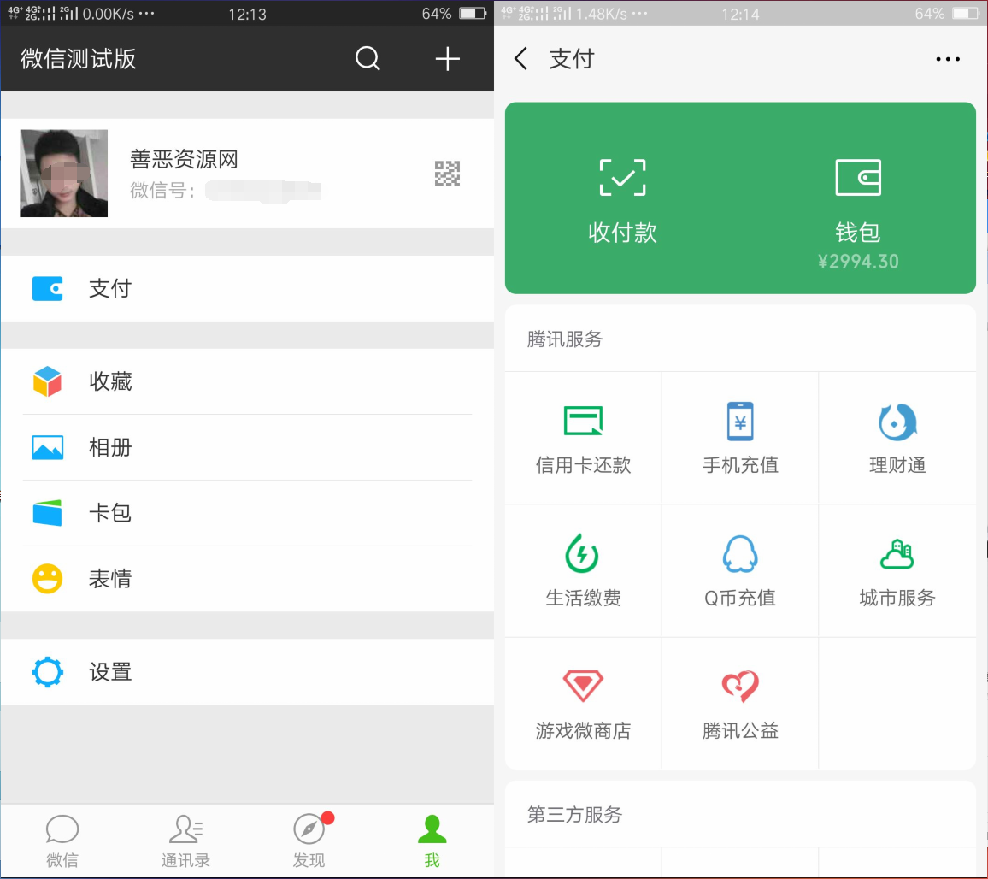This screenshot has height=879, width=988.
Task: Go back from 支付 page
Action: 521,59
